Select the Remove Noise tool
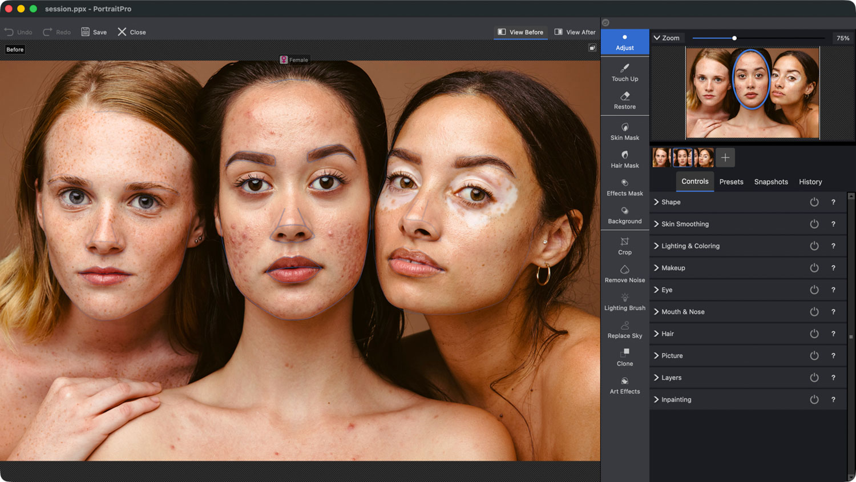This screenshot has height=482, width=856. (625, 274)
